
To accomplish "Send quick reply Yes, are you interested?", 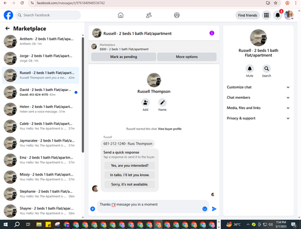I will pos(129,166).
